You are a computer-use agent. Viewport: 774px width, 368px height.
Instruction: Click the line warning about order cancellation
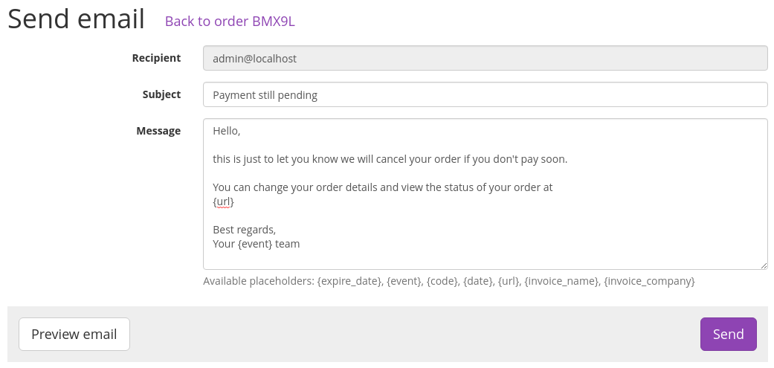coord(390,159)
